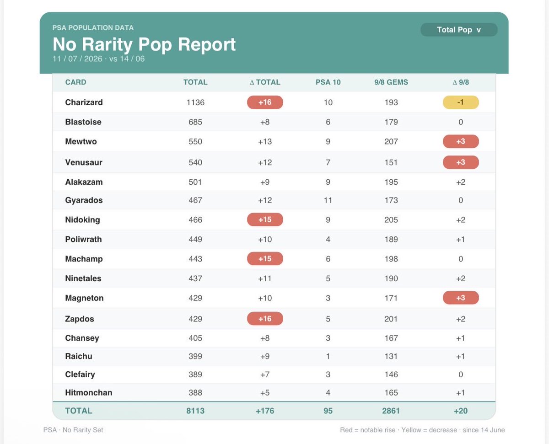Select the Charizard card name
549x444 pixels.
coord(84,102)
